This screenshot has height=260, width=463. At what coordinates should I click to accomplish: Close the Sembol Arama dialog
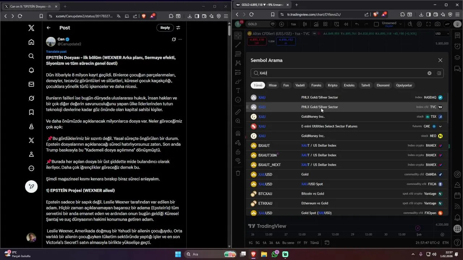[440, 60]
